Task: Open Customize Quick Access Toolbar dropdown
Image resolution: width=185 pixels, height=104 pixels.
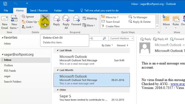Action: (x=27, y=3)
